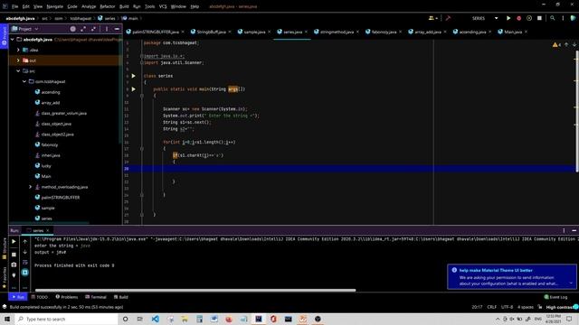Viewport: 579px width, 325px height.
Task: Collapse the abcdefgh.java project root
Action: click(x=13, y=40)
